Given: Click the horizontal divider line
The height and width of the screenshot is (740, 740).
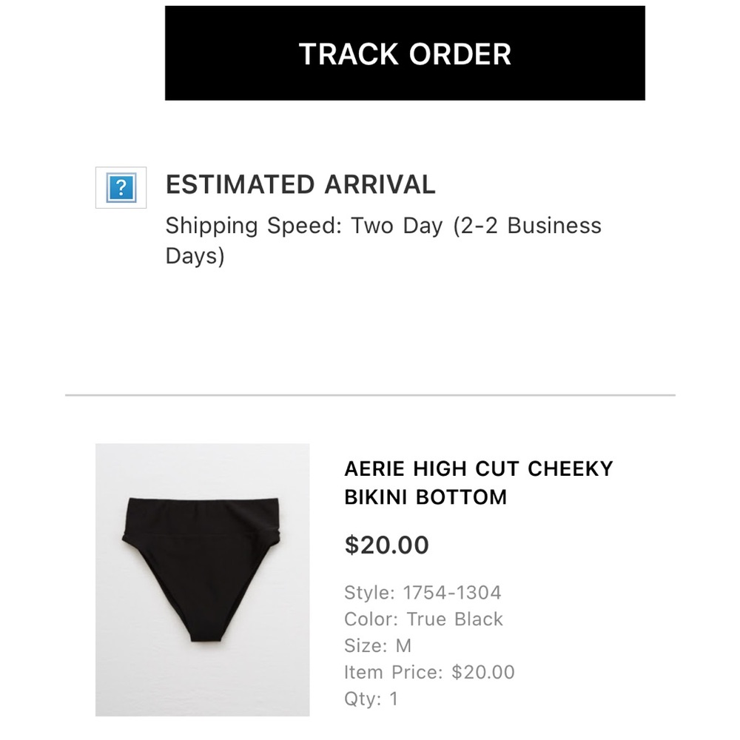Looking at the screenshot, I should [370, 395].
